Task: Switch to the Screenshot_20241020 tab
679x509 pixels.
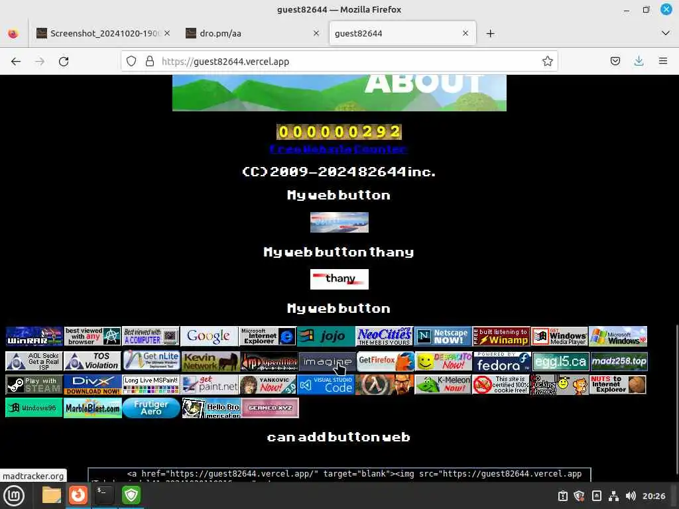Action: [x=104, y=33]
